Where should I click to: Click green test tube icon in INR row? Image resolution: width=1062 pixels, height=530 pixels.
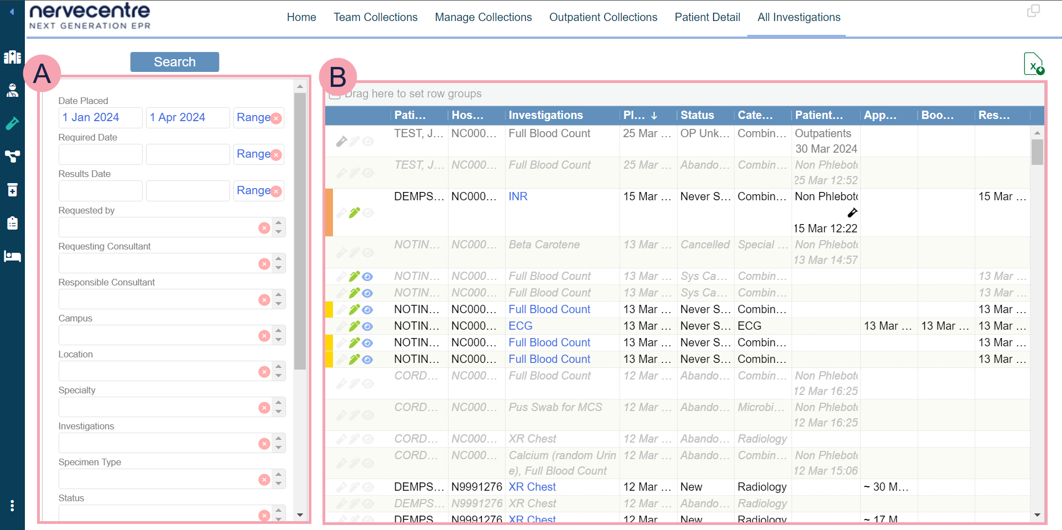(x=355, y=213)
